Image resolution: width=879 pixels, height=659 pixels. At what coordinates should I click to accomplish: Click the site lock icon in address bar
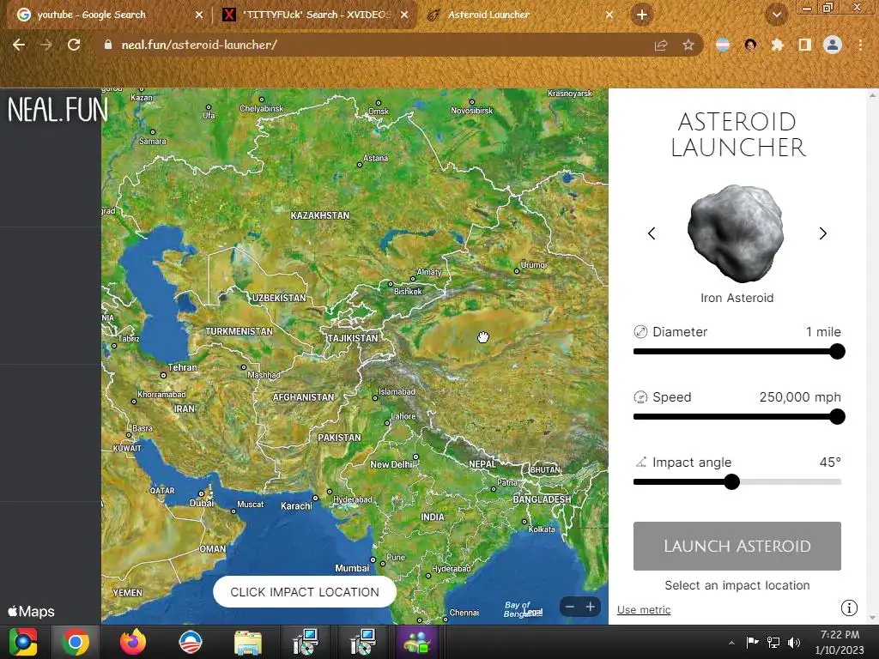coord(107,45)
